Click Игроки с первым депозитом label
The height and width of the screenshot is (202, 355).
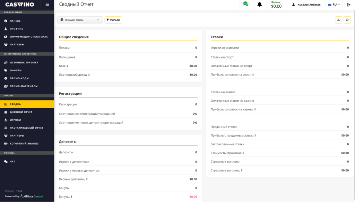[x=79, y=171]
